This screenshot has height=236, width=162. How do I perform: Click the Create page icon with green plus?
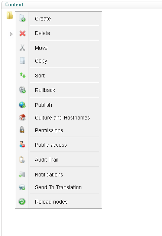(x=22, y=18)
